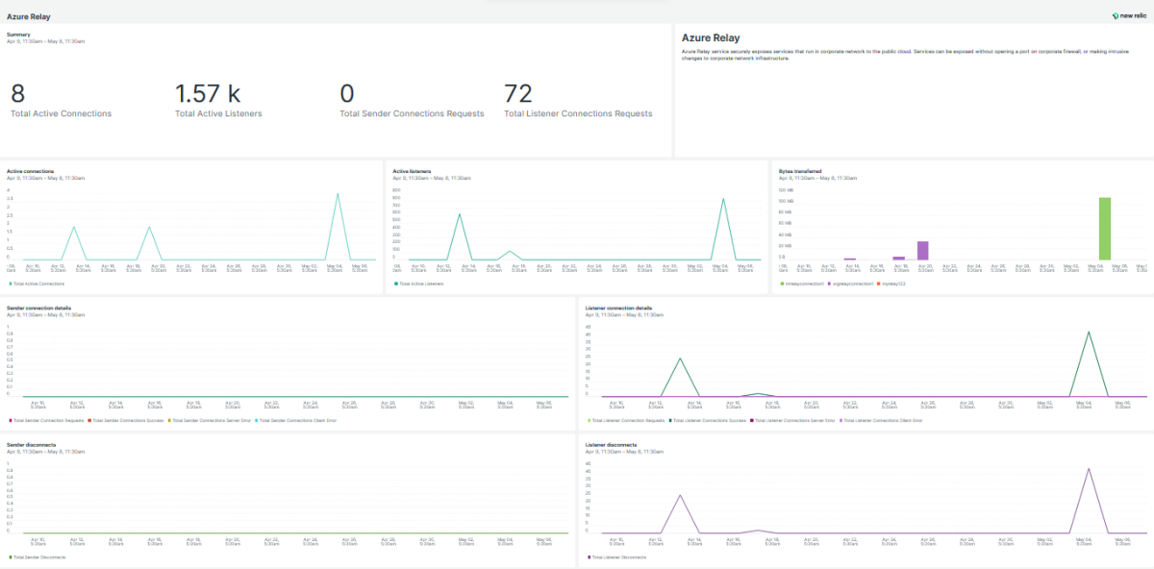This screenshot has height=569, width=1154.
Task: Click the 72 Total Listener Connections Requests value
Action: click(x=518, y=93)
